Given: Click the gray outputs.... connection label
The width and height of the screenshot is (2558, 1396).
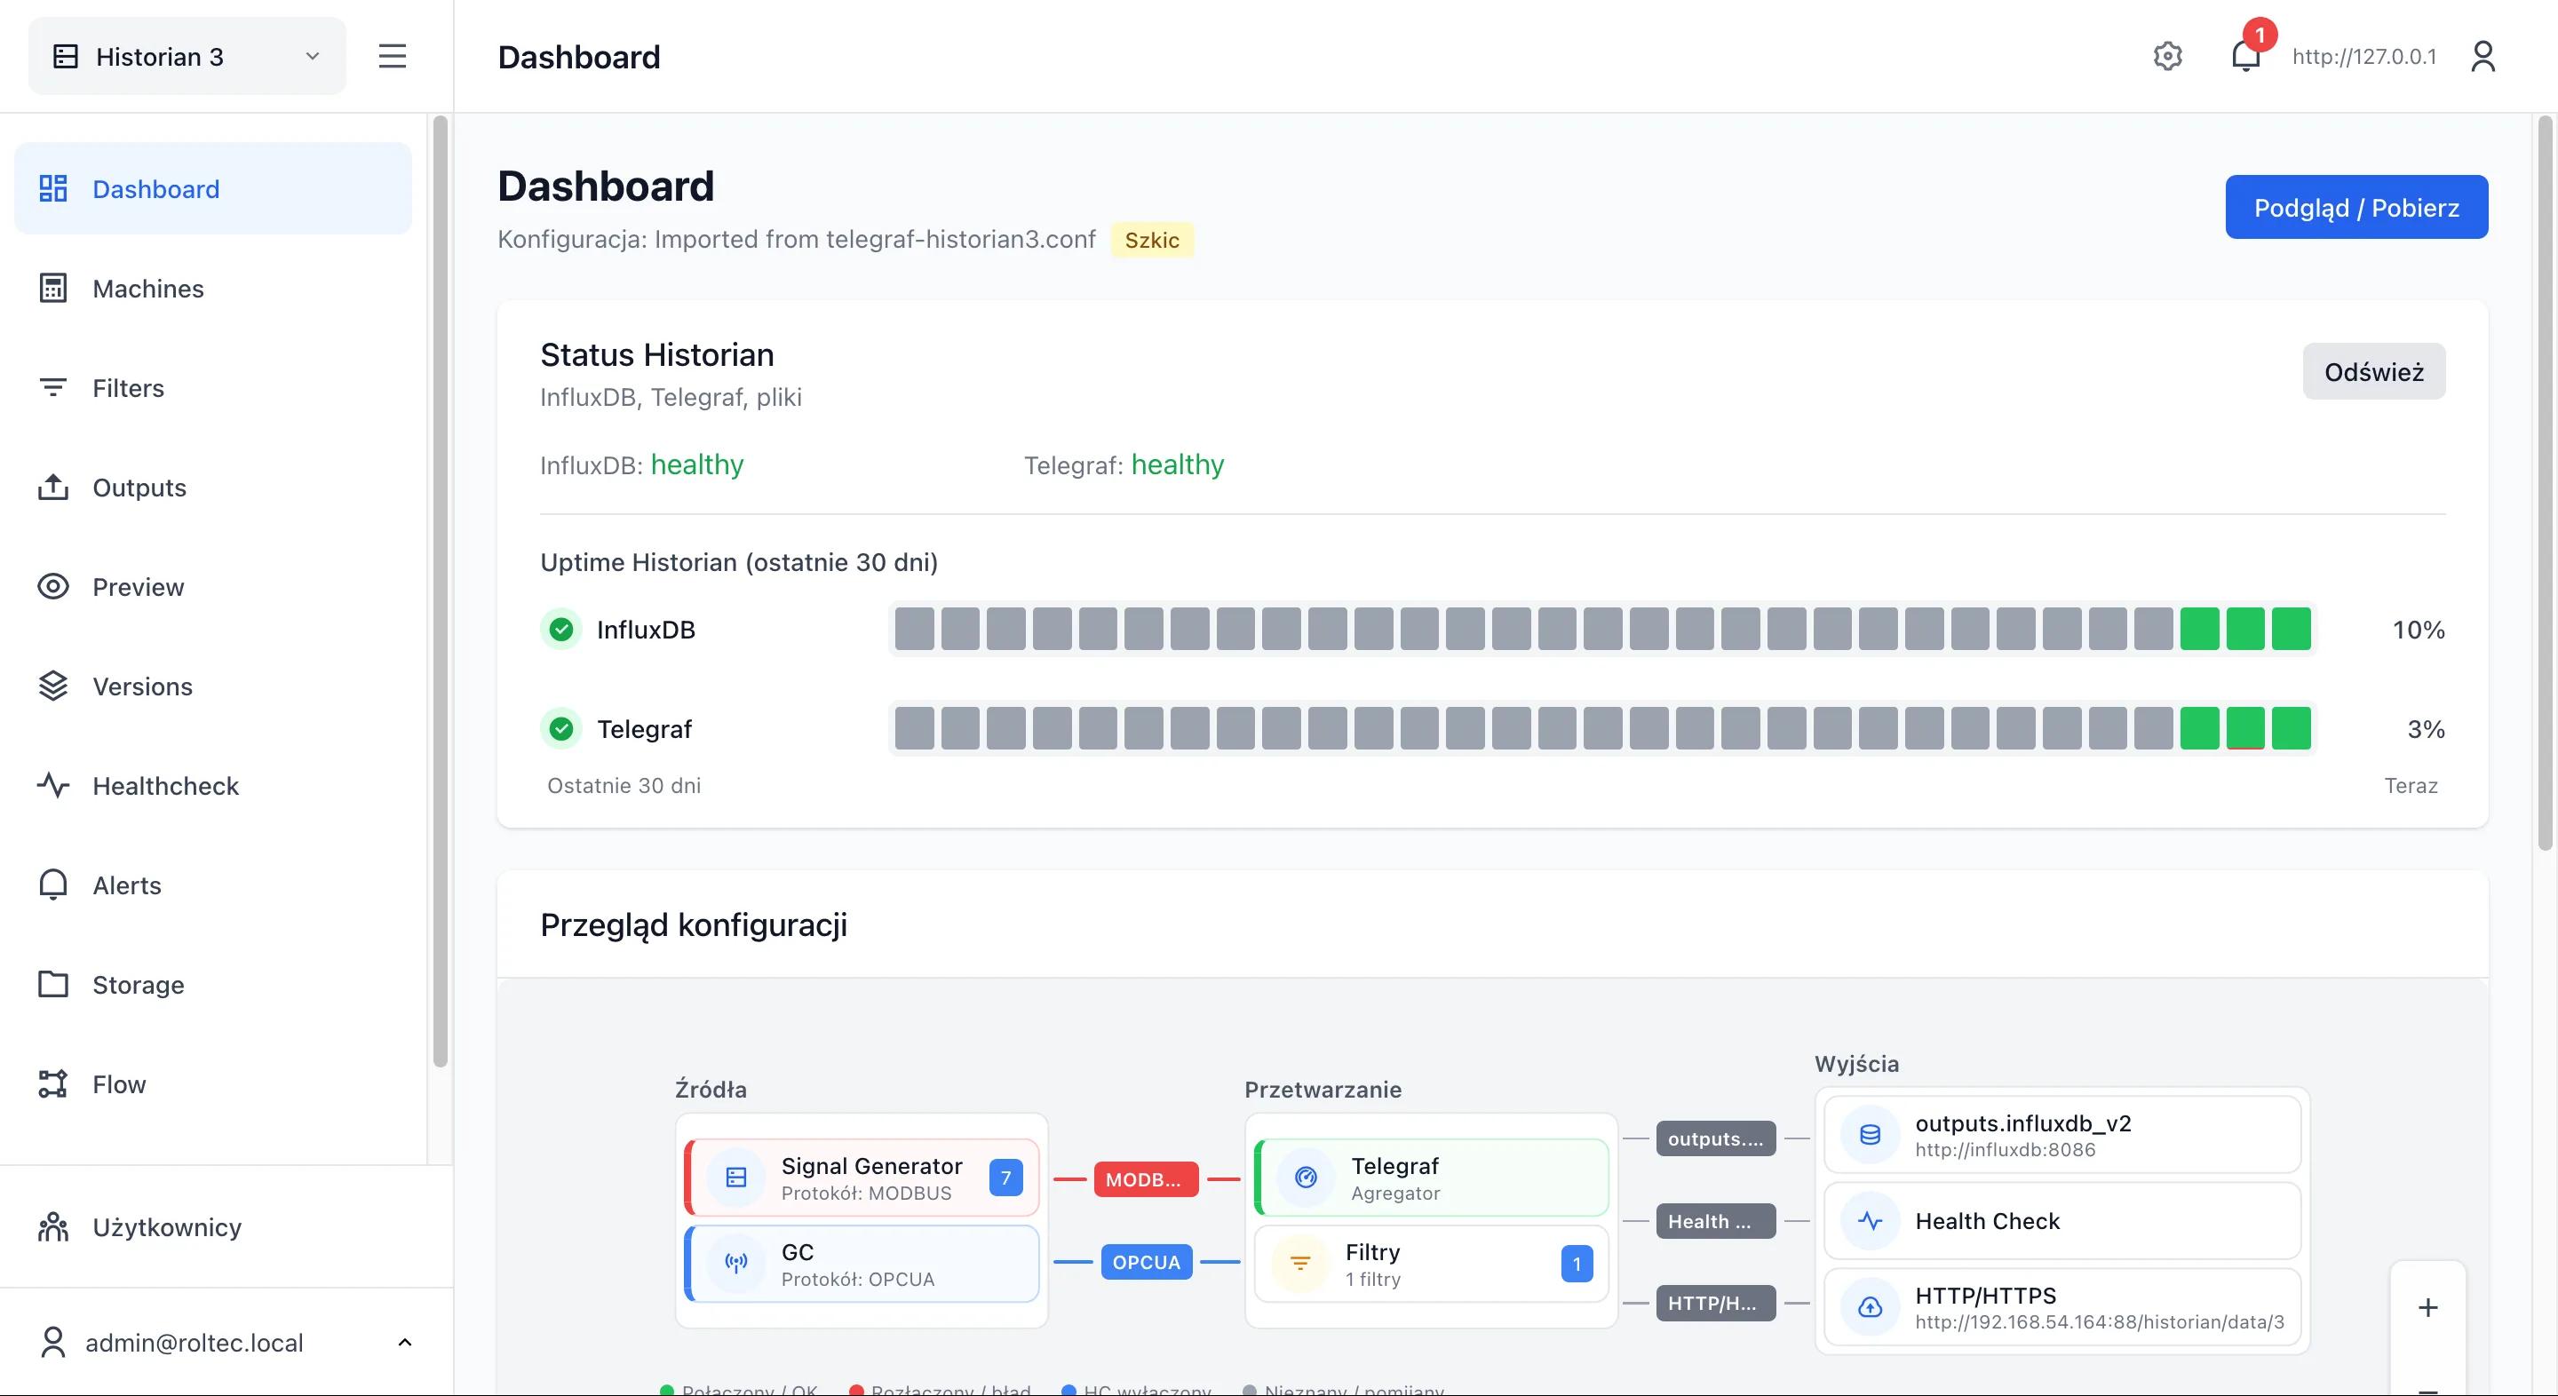Looking at the screenshot, I should point(1715,1138).
